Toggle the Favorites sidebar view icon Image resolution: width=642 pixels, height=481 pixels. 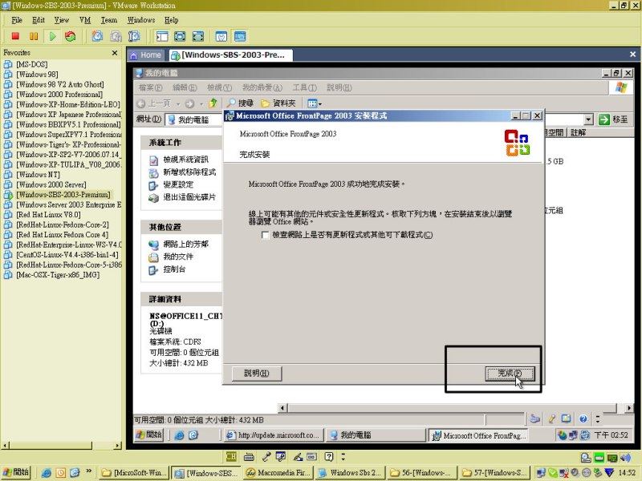pyautogui.click(x=162, y=36)
